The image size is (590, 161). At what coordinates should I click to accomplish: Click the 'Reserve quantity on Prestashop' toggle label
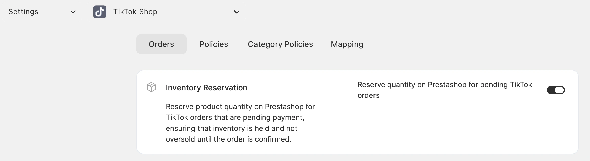coord(445,85)
